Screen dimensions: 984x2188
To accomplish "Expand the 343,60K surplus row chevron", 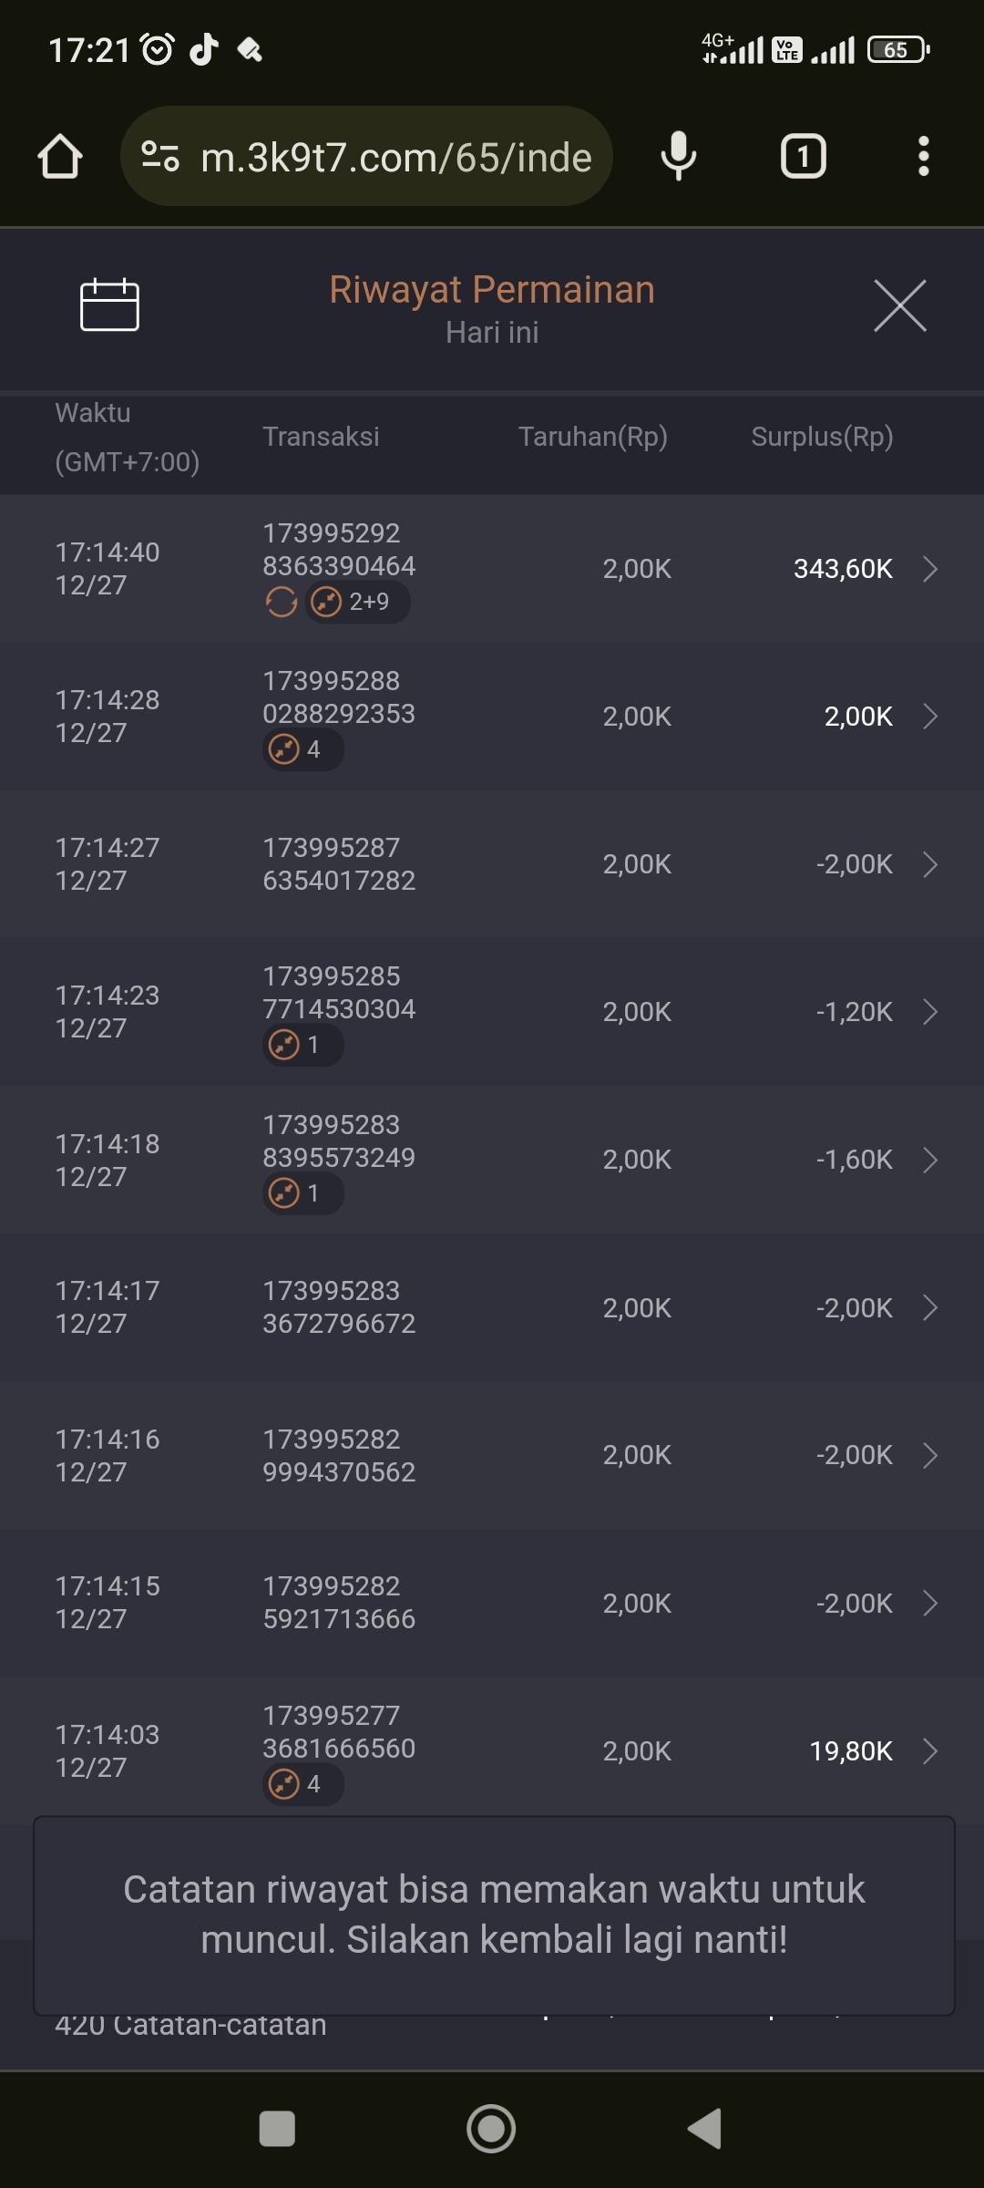I will 929,569.
